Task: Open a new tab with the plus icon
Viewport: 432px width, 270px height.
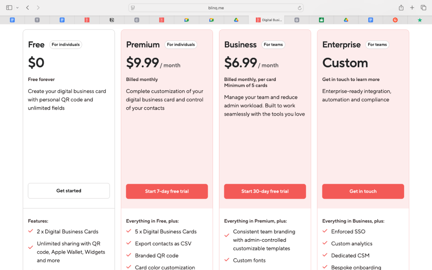Action: tap(412, 8)
